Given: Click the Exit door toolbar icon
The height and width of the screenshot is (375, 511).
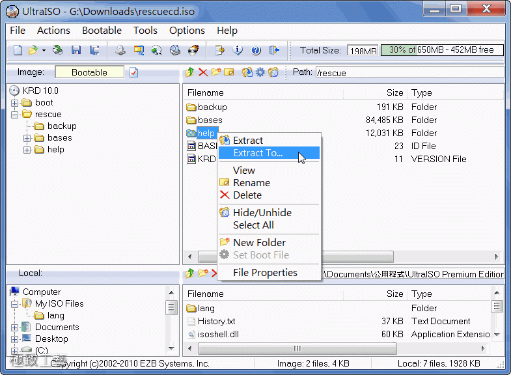Looking at the screenshot, I should pos(275,50).
